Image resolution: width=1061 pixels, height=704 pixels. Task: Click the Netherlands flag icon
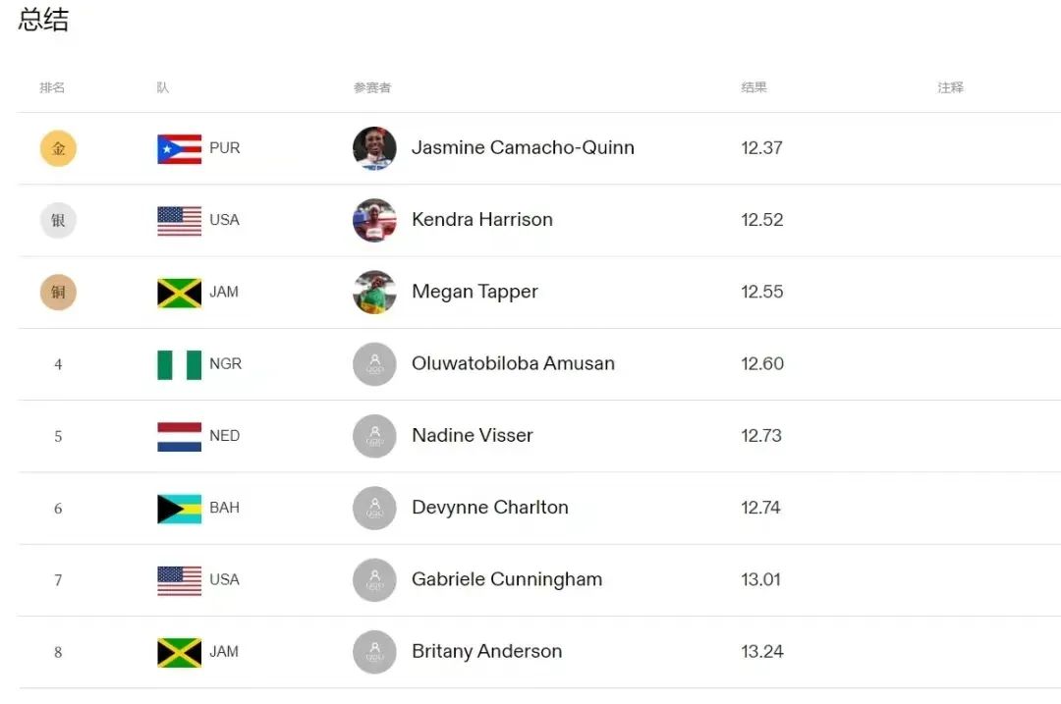(179, 436)
